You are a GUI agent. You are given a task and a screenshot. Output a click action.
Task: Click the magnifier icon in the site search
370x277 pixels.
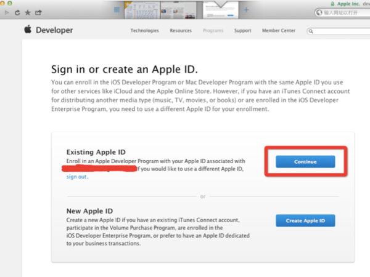pyautogui.click(x=311, y=31)
